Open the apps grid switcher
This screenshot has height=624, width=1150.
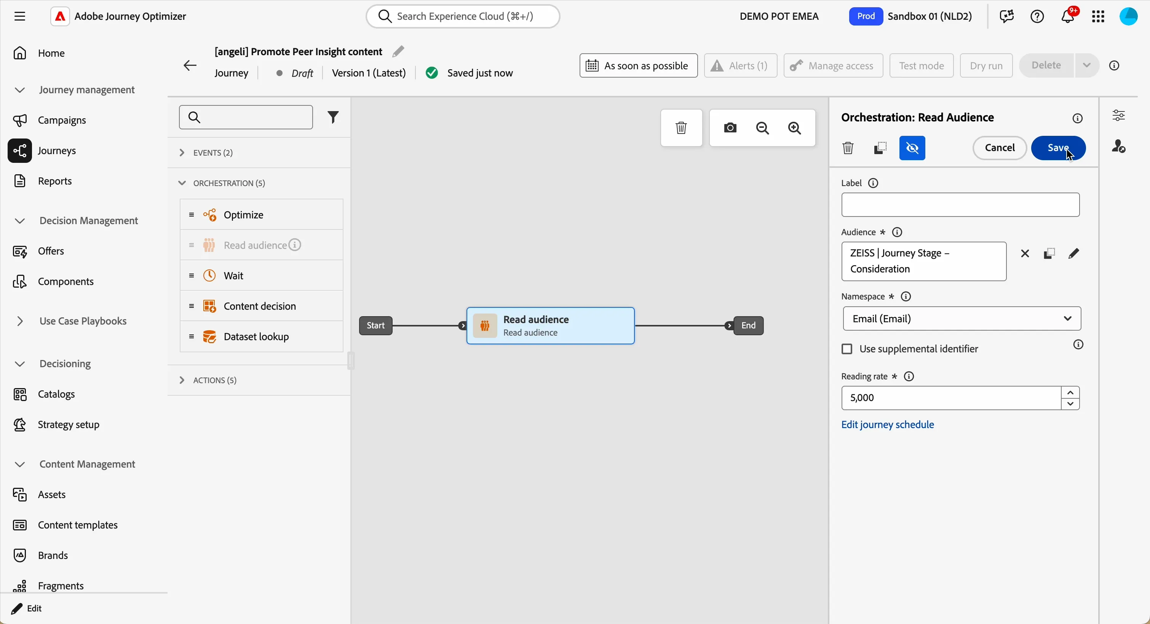pos(1098,16)
